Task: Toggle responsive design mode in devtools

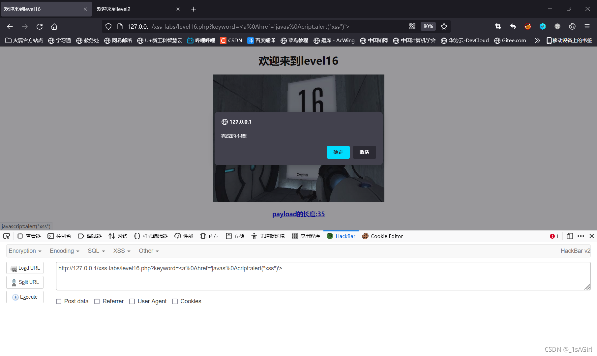Action: [570, 236]
